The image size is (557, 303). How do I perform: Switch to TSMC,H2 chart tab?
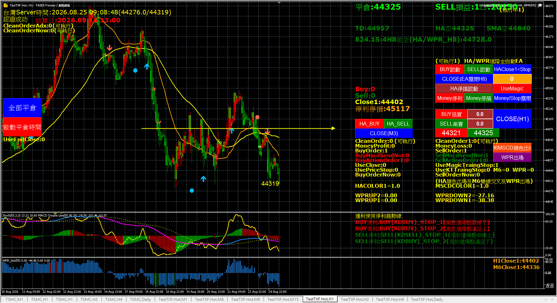pos(89,299)
